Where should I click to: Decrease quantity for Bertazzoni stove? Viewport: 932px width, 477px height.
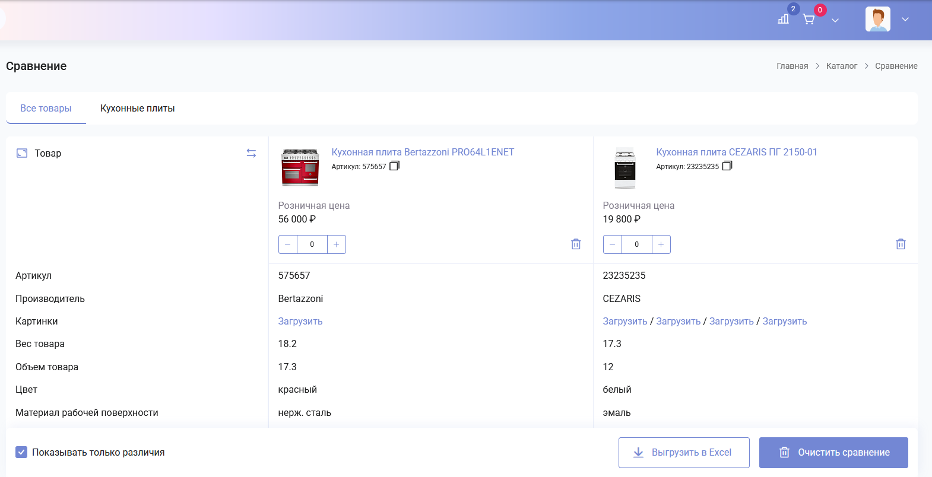pos(288,244)
